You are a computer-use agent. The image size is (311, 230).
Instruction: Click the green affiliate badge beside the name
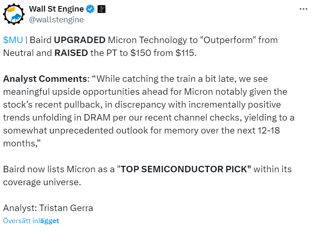click(x=102, y=9)
